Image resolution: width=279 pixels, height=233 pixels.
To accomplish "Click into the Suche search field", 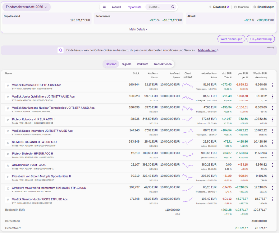I will (x=158, y=7).
